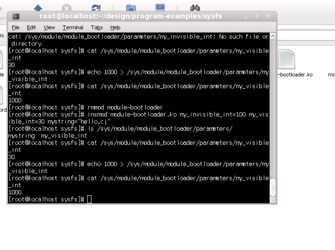Image resolution: width=335 pixels, height=250 pixels.
Task: Select the -bootloader.ko file icon
Action: (x=286, y=59)
